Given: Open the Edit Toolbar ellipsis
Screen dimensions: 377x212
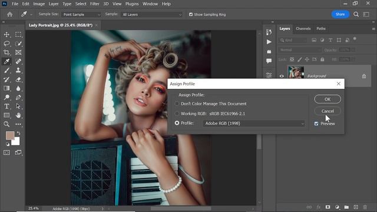Looking at the screenshot, I should (18, 124).
